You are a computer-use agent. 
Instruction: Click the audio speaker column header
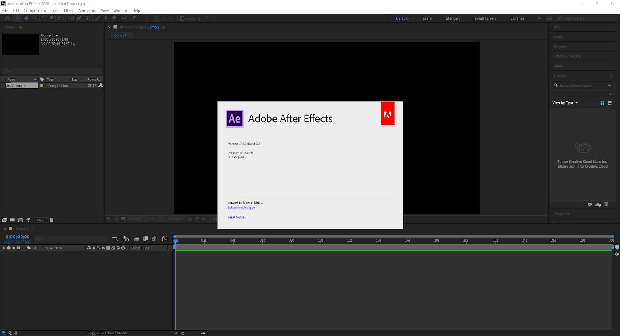click(x=9, y=248)
